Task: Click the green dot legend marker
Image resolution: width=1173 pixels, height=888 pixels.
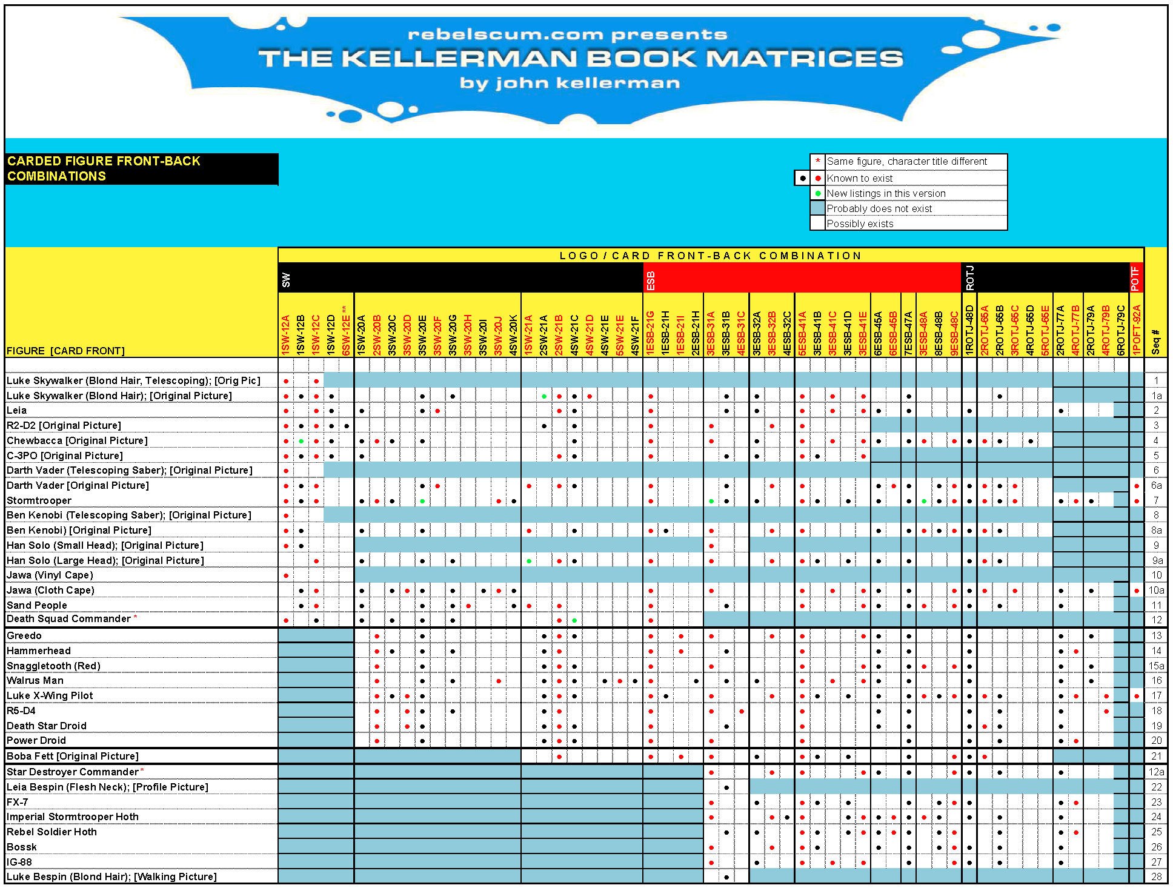Action: click(x=818, y=193)
